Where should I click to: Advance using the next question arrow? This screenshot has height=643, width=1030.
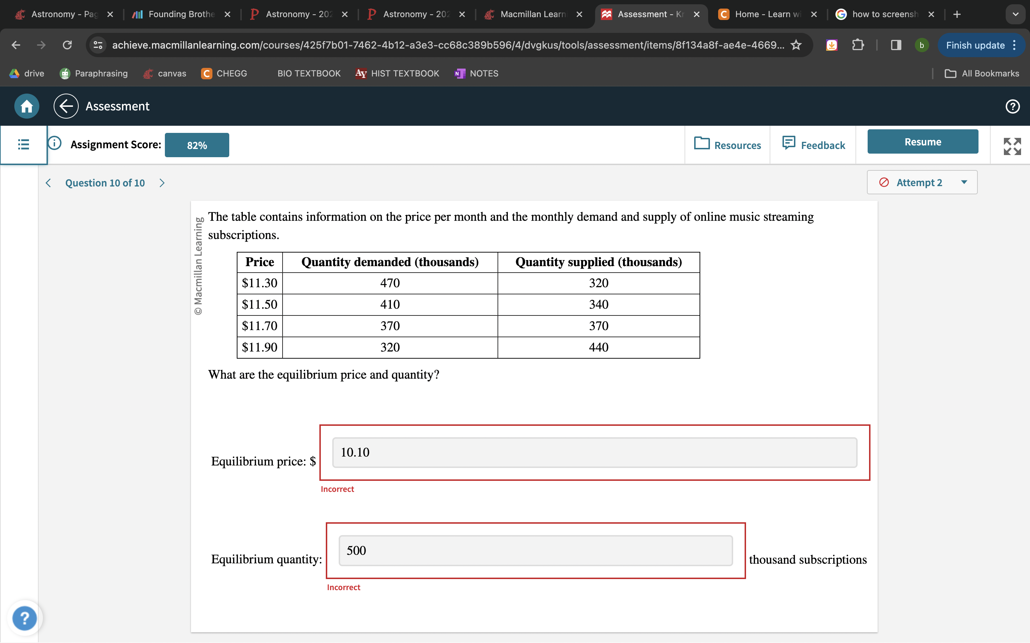coord(162,183)
